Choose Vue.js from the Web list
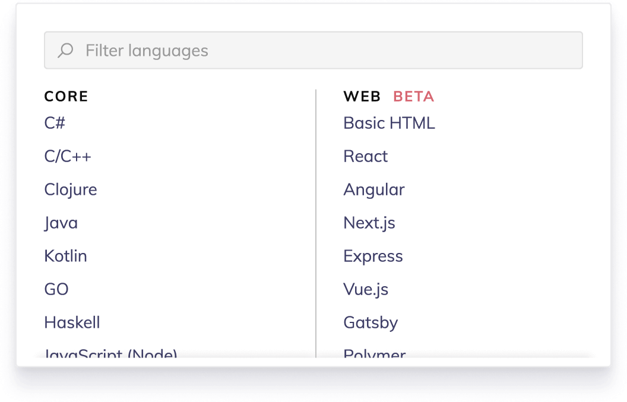This screenshot has width=627, height=402. (x=366, y=290)
